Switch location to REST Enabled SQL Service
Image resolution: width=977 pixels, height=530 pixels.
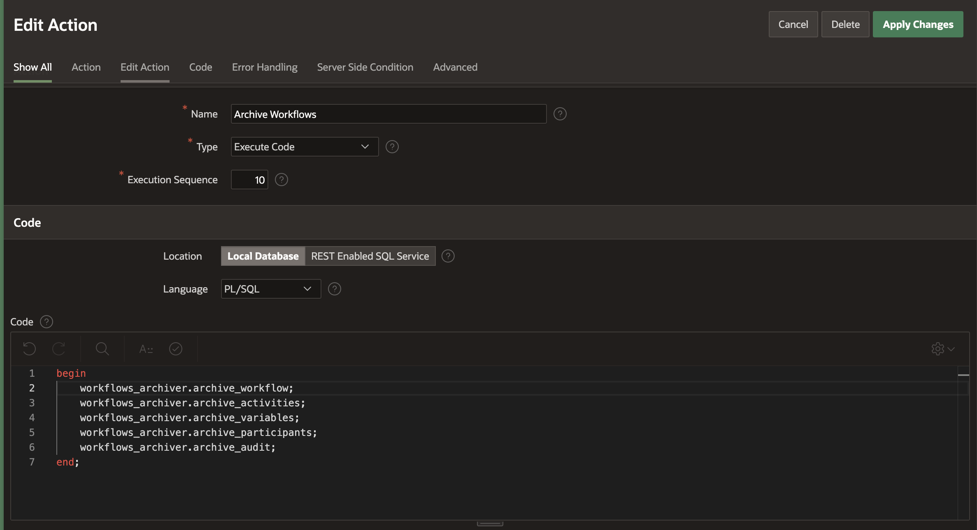click(370, 256)
